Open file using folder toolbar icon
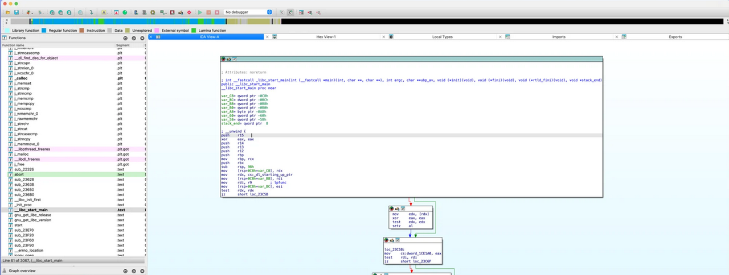The height and width of the screenshot is (275, 729). pyautogui.click(x=8, y=12)
